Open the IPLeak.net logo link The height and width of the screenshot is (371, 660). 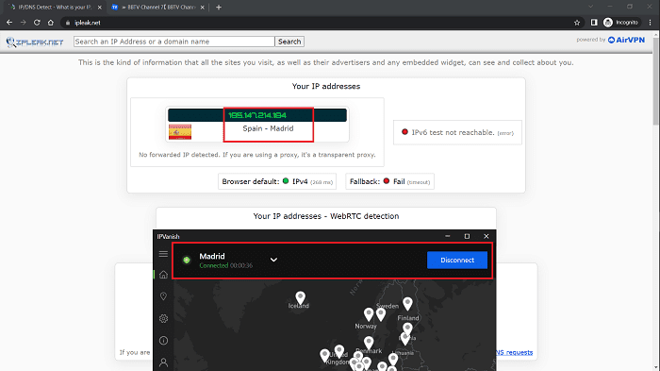35,42
